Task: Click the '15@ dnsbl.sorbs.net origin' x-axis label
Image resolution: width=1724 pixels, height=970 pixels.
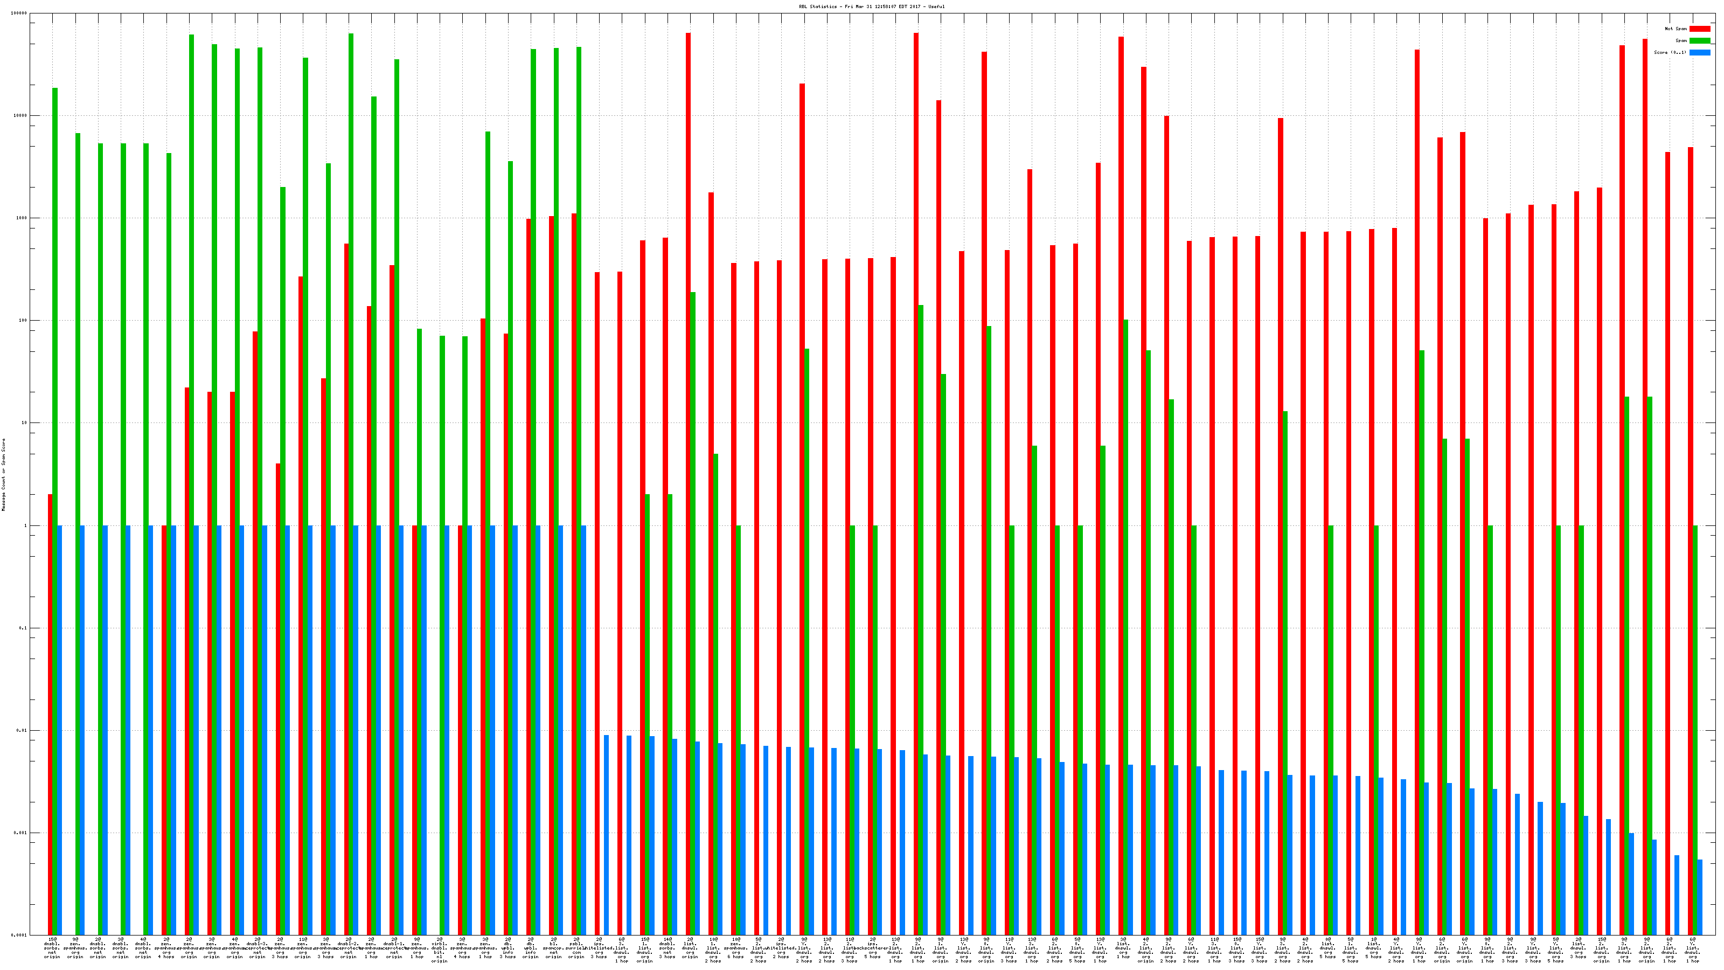Action: (52, 948)
